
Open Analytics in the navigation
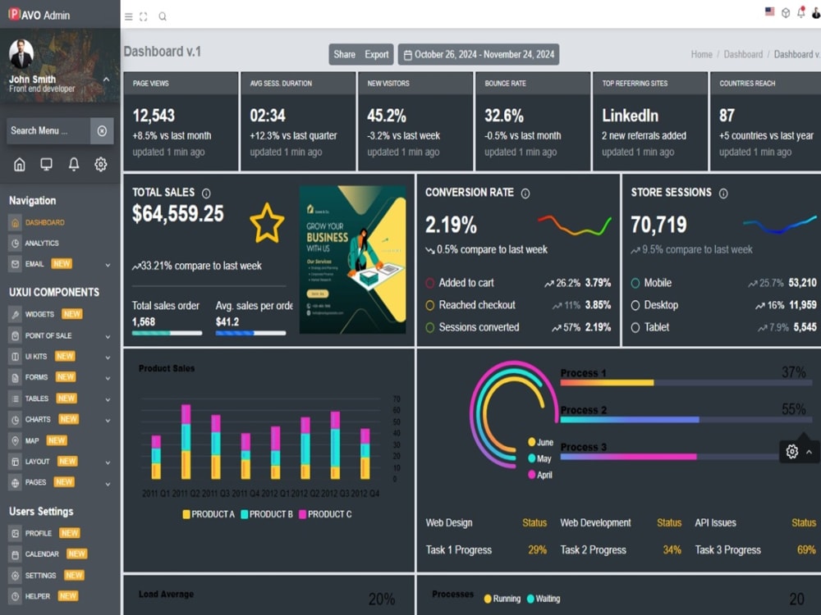[42, 244]
